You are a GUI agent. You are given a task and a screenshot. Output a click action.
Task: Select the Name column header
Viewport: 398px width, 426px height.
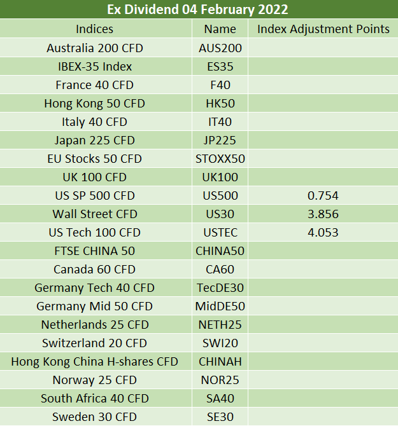[x=220, y=29]
